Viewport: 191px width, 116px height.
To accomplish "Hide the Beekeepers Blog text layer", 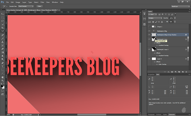I will 149,31.
